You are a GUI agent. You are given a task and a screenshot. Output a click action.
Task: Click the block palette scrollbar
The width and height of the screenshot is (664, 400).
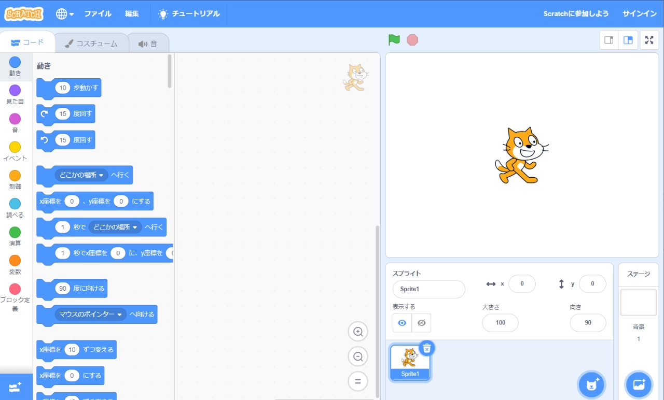coord(170,72)
